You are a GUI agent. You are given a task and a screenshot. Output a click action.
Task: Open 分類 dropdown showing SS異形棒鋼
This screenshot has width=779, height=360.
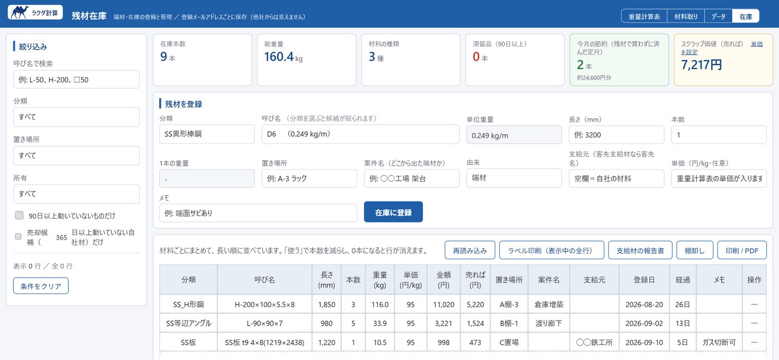(x=206, y=135)
